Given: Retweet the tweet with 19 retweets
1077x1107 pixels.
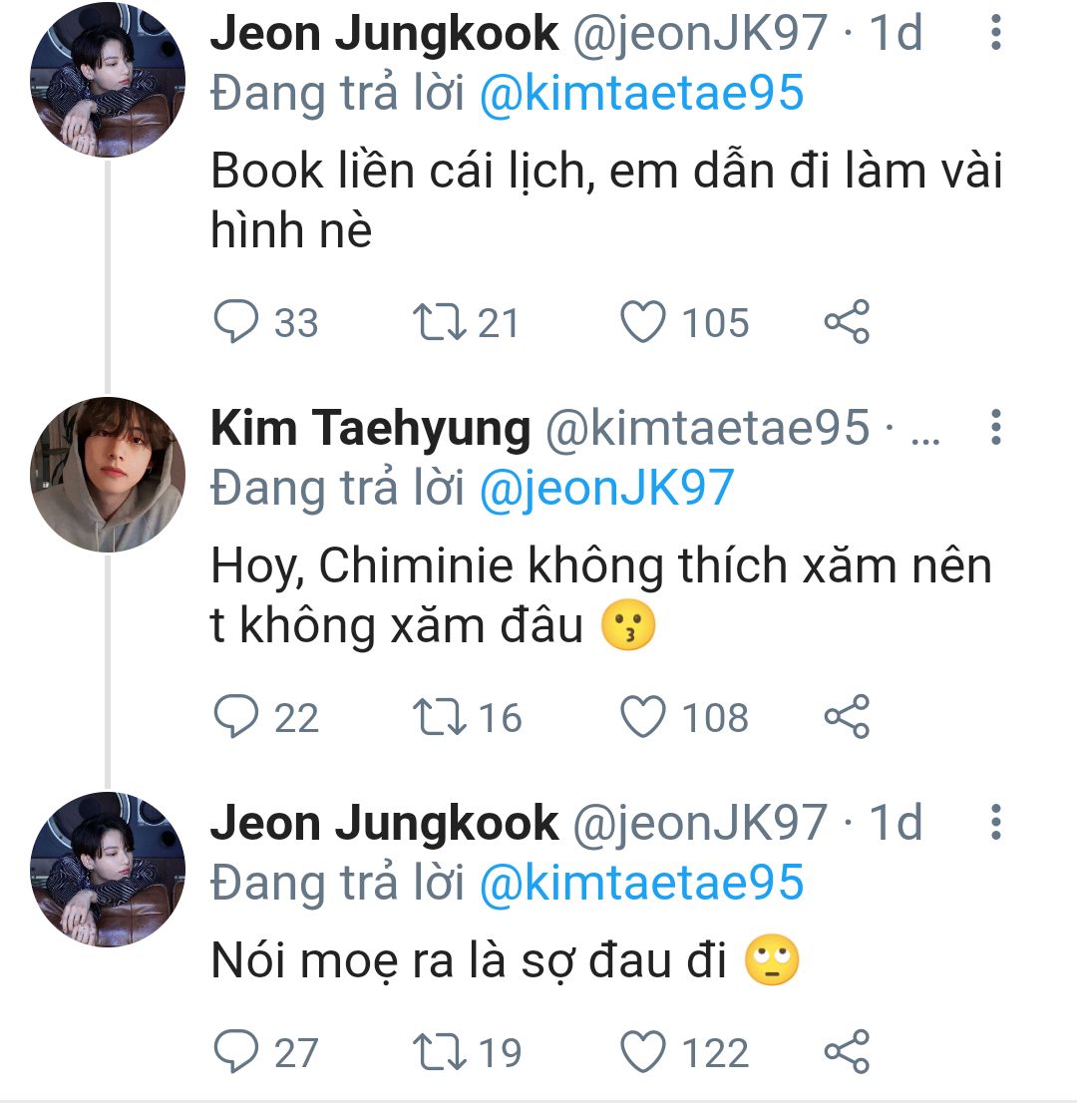Looking at the screenshot, I should (x=434, y=1053).
